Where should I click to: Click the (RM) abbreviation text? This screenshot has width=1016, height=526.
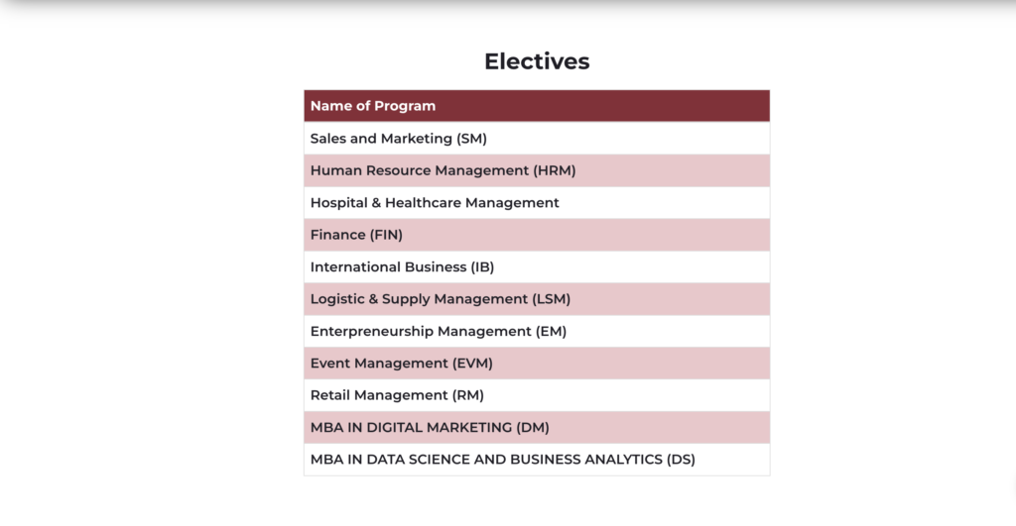click(x=469, y=395)
